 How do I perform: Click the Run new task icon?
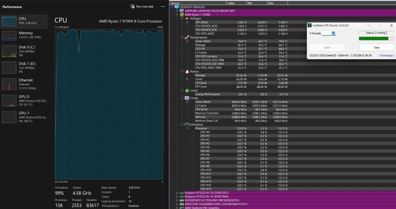[x=133, y=7]
